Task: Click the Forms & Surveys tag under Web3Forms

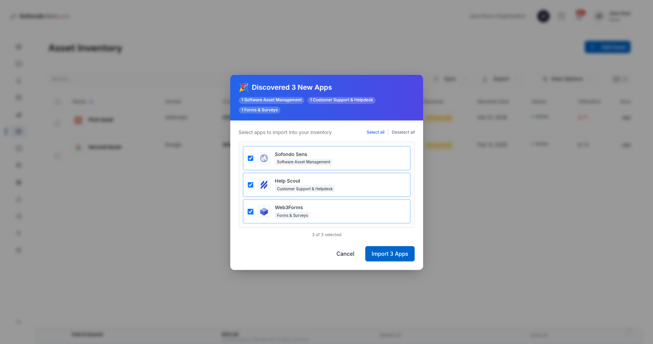Action: click(292, 215)
